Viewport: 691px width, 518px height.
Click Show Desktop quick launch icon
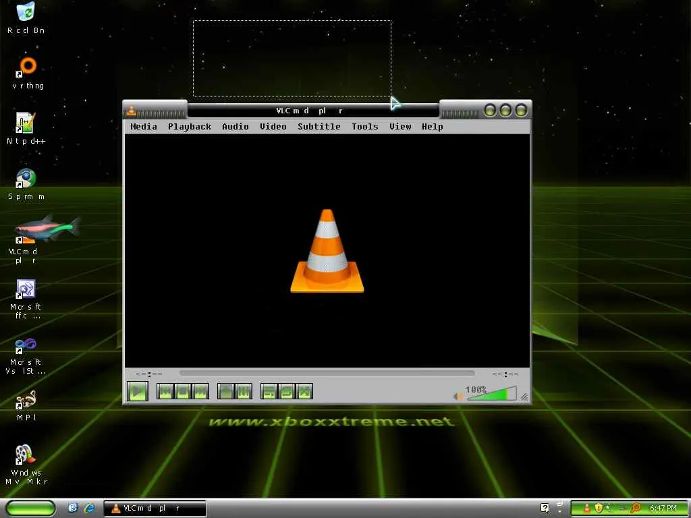pyautogui.click(x=73, y=508)
